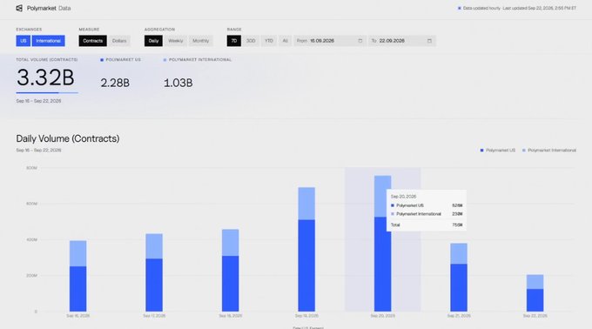This screenshot has height=329, width=592.
Task: Click the 3.32B total volume figure
Action: (45, 77)
